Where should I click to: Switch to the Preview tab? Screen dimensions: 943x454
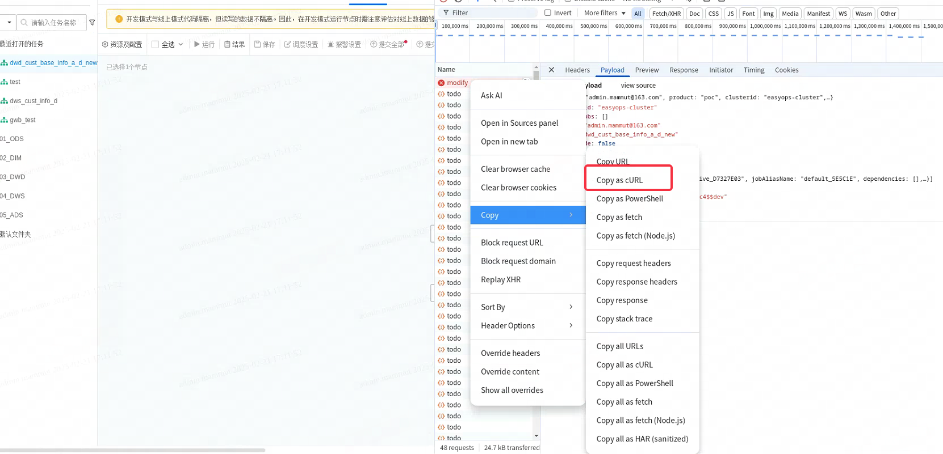click(x=647, y=70)
